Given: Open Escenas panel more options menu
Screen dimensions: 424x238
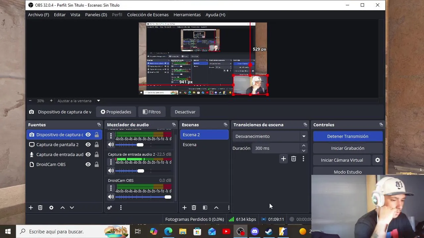Looking at the screenshot, I should pyautogui.click(x=229, y=208).
